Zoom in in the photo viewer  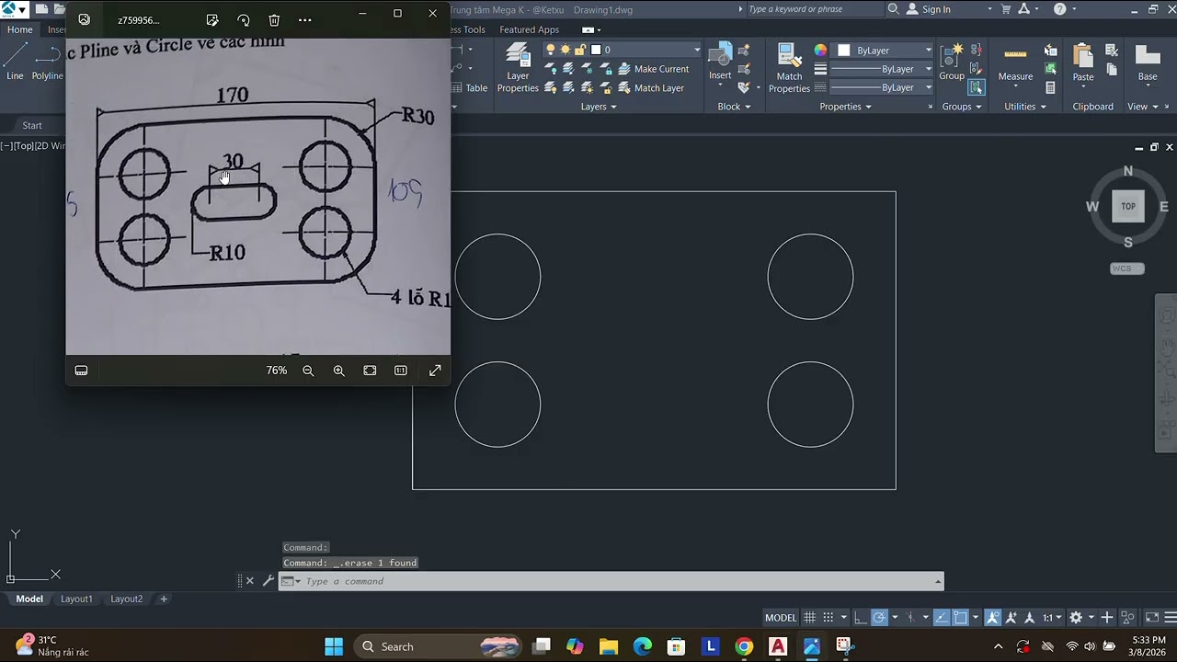[339, 371]
